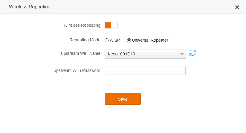Save the wireless repeating settings
The height and width of the screenshot is (133, 246).
pyautogui.click(x=123, y=99)
